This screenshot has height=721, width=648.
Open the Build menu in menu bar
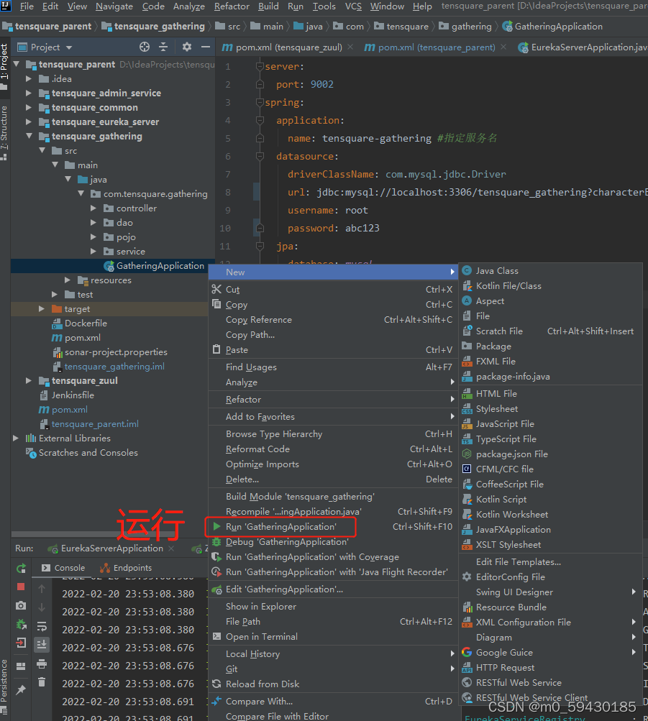point(268,6)
